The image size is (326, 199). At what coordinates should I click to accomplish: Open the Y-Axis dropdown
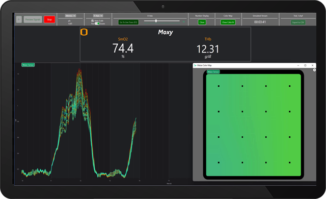click(x=98, y=16)
